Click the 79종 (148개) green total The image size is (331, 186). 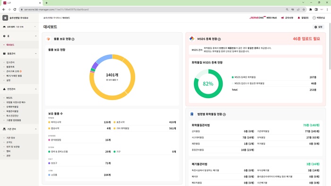311,125
